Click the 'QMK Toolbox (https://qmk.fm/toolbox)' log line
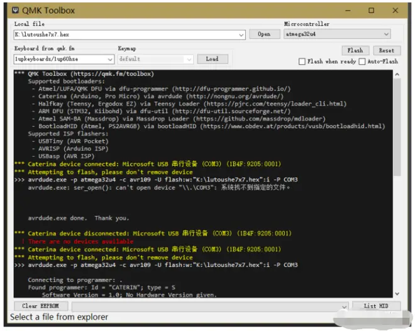Viewport: 415px width, 331px height. pyautogui.click(x=84, y=73)
